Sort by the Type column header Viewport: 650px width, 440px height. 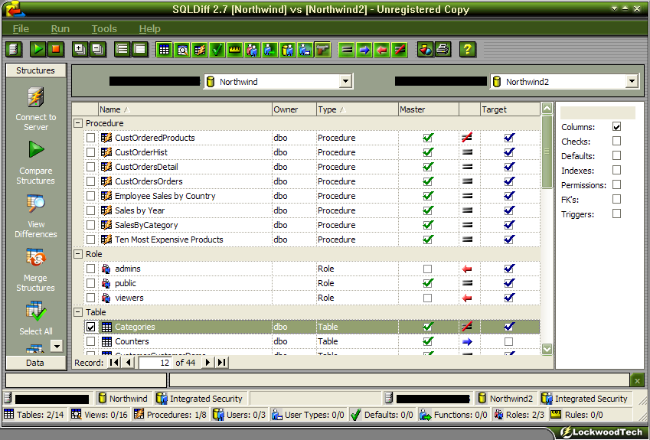tap(357, 109)
